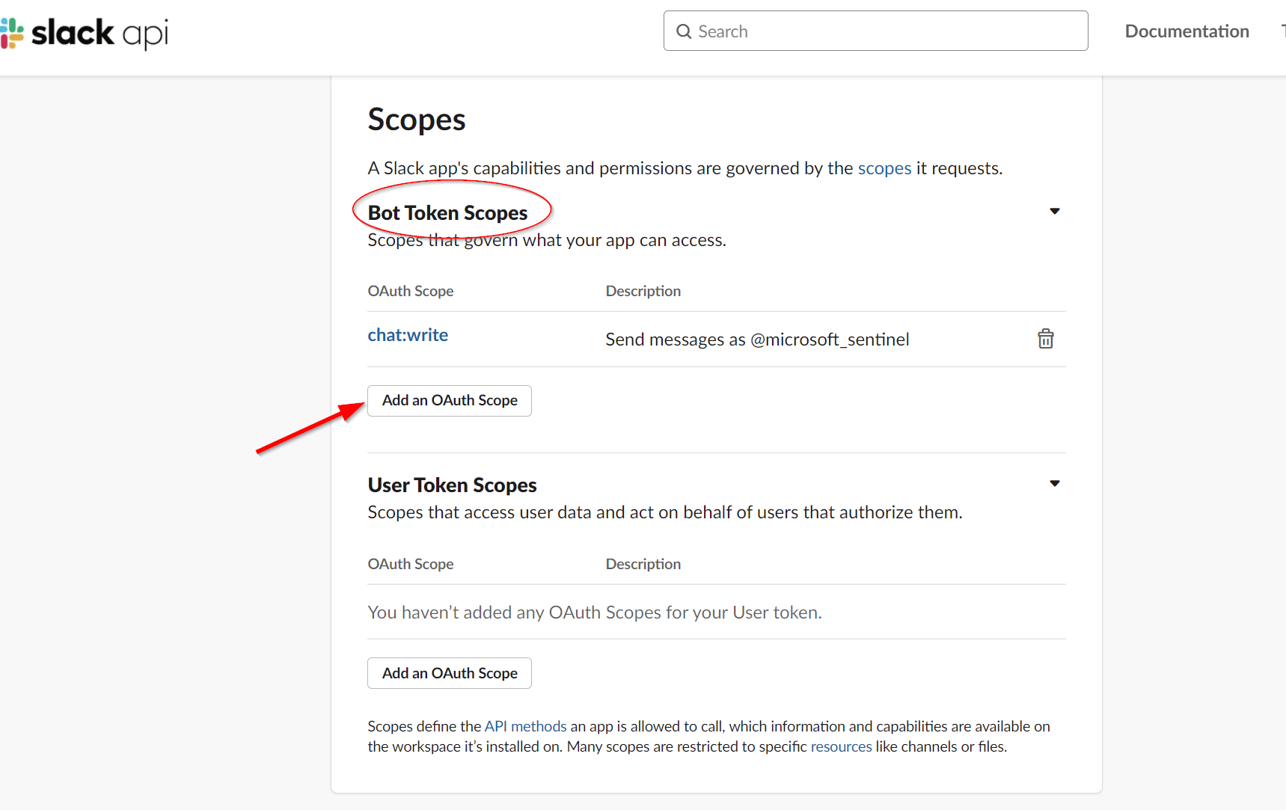Select the User Token Scopes heading
This screenshot has height=810, width=1286.
point(452,485)
